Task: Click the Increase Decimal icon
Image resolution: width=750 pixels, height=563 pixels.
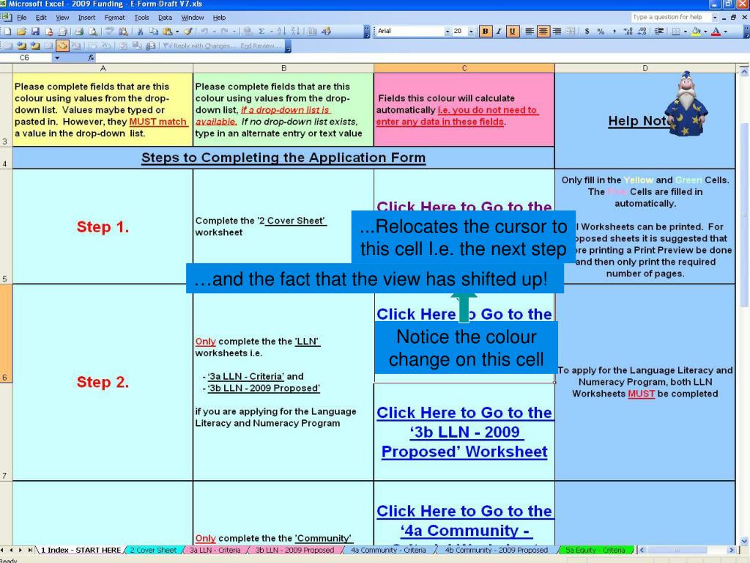Action: point(628,31)
